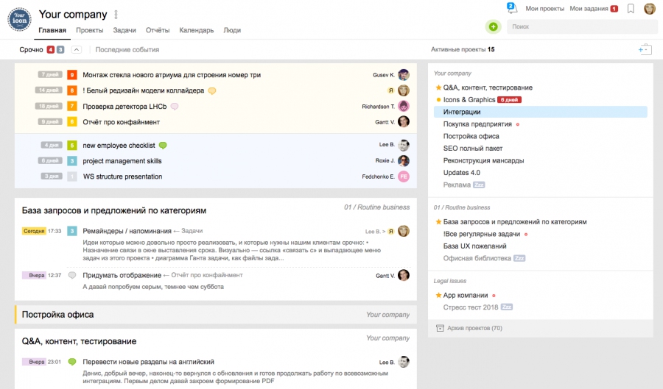This screenshot has height=389, width=663.
Task: Select Покупка предприятия project
Action: 477,124
